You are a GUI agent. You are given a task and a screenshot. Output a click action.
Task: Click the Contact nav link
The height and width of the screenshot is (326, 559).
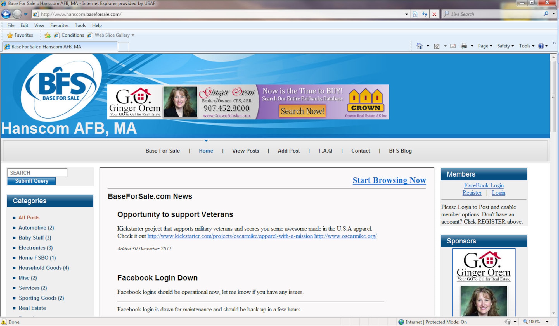(x=361, y=151)
